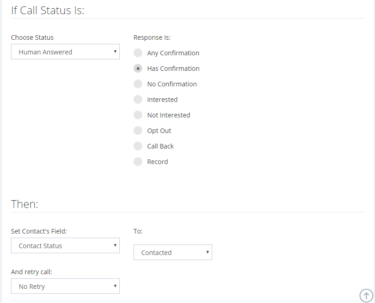
Task: Click the To: label text
Action: point(138,231)
